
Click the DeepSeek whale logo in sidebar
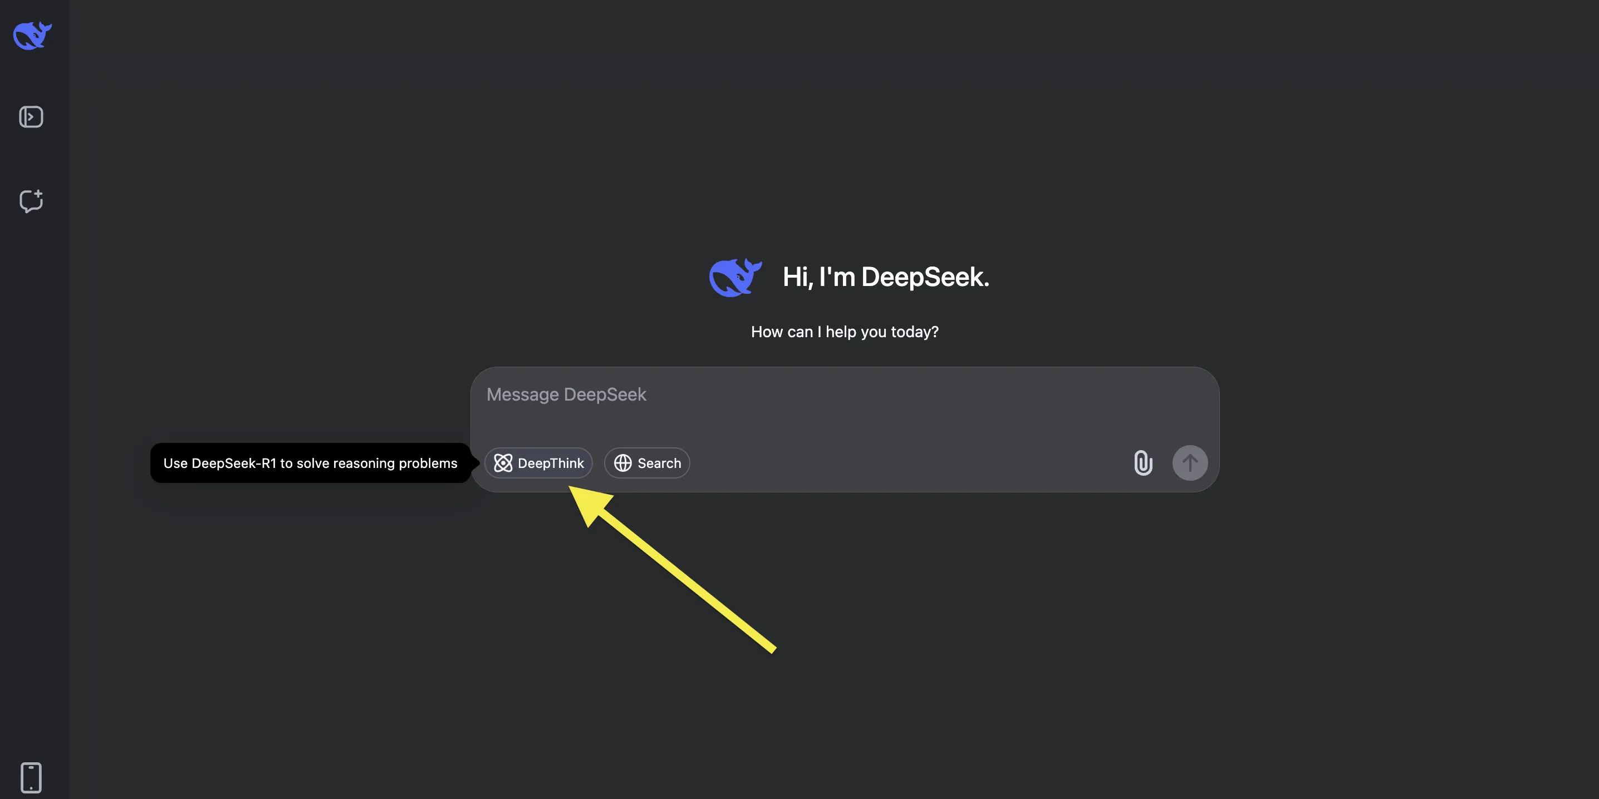pos(32,36)
